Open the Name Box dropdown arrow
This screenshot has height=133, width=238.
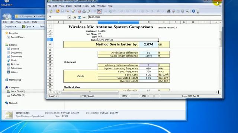[x=69, y=17]
